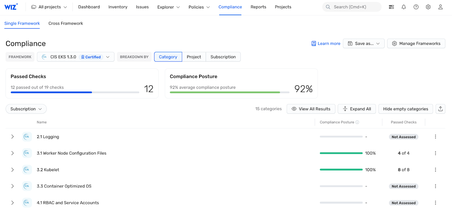Viewport: 452px width, 212px height.
Task: Expand the 3.2 Kubelet category
Action: click(x=12, y=170)
